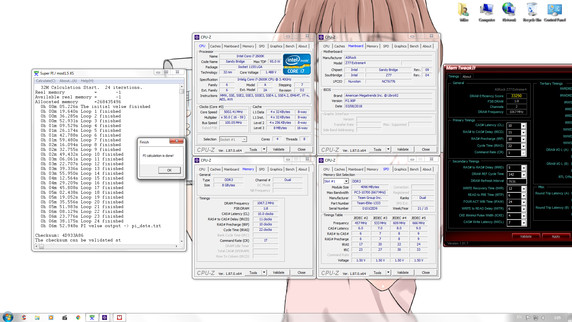The image size is (572, 322).
Task: Click Super PI horizontal scrollbar
Action: click(x=107, y=247)
